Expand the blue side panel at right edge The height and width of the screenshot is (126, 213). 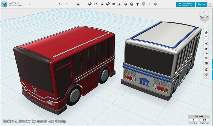(x=212, y=70)
